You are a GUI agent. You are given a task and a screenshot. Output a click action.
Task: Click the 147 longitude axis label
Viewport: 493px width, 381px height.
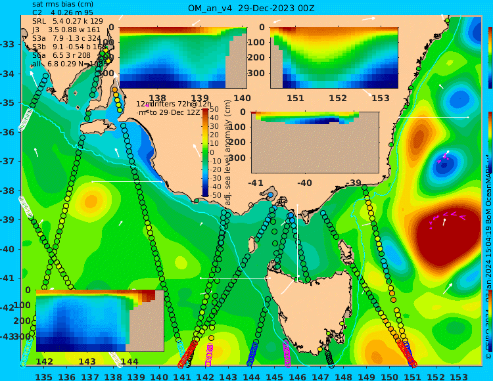click(320, 376)
